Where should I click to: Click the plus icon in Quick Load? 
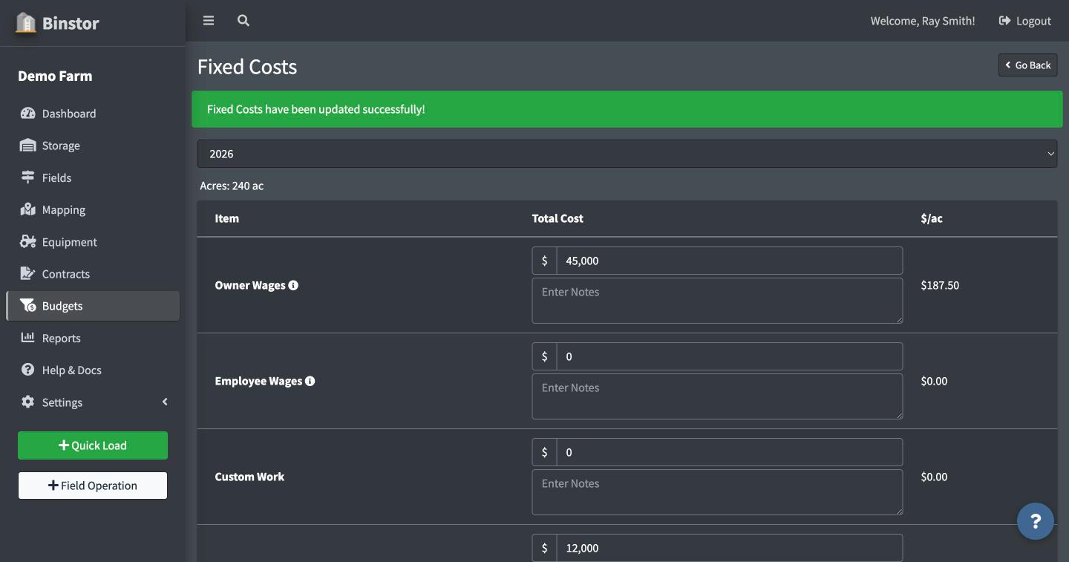pyautogui.click(x=64, y=445)
